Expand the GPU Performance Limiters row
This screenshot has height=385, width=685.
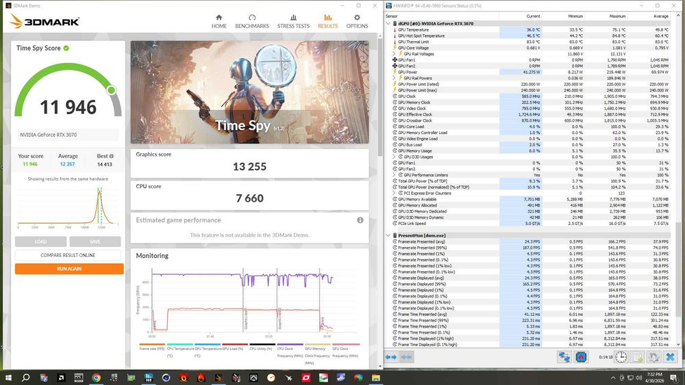coord(395,175)
